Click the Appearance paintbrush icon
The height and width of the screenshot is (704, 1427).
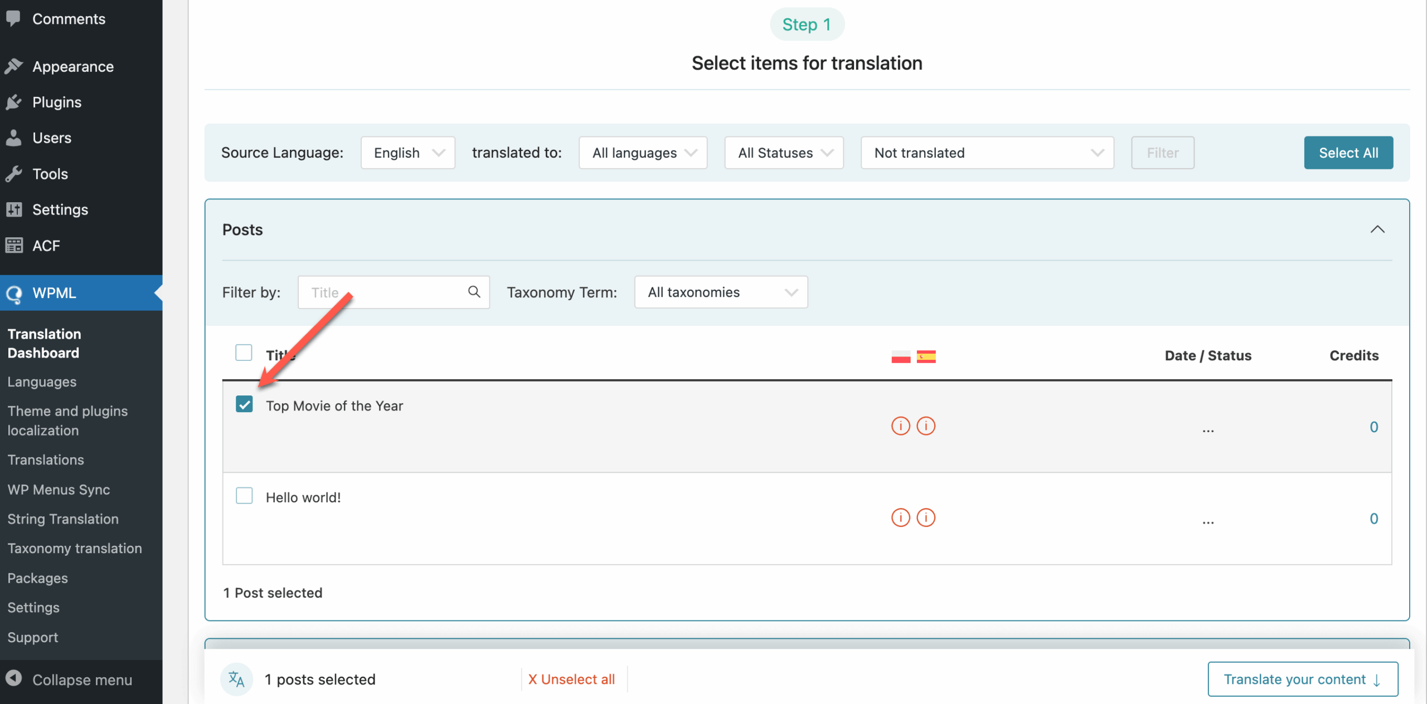pos(13,66)
